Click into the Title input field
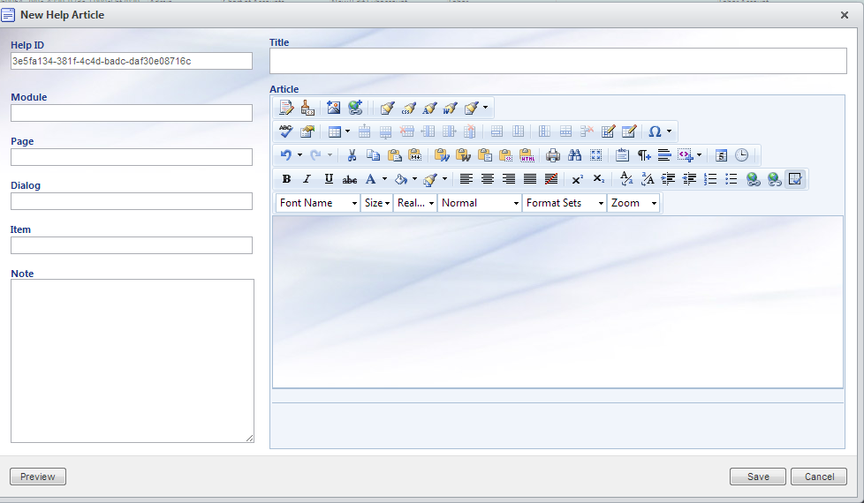The height and width of the screenshot is (503, 864). pyautogui.click(x=557, y=61)
